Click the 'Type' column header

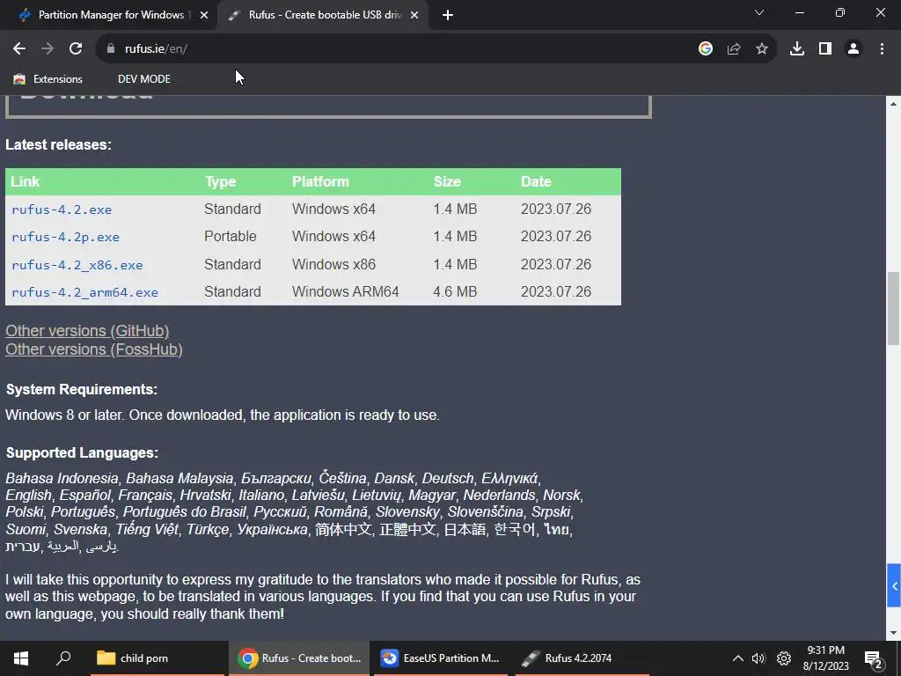(x=221, y=181)
